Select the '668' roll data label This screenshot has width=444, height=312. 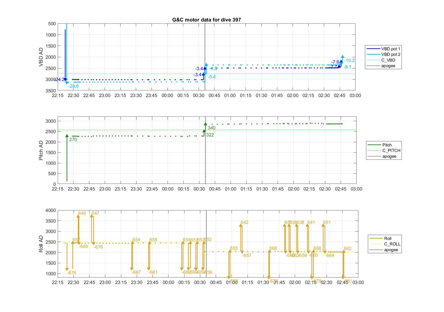[317, 248]
